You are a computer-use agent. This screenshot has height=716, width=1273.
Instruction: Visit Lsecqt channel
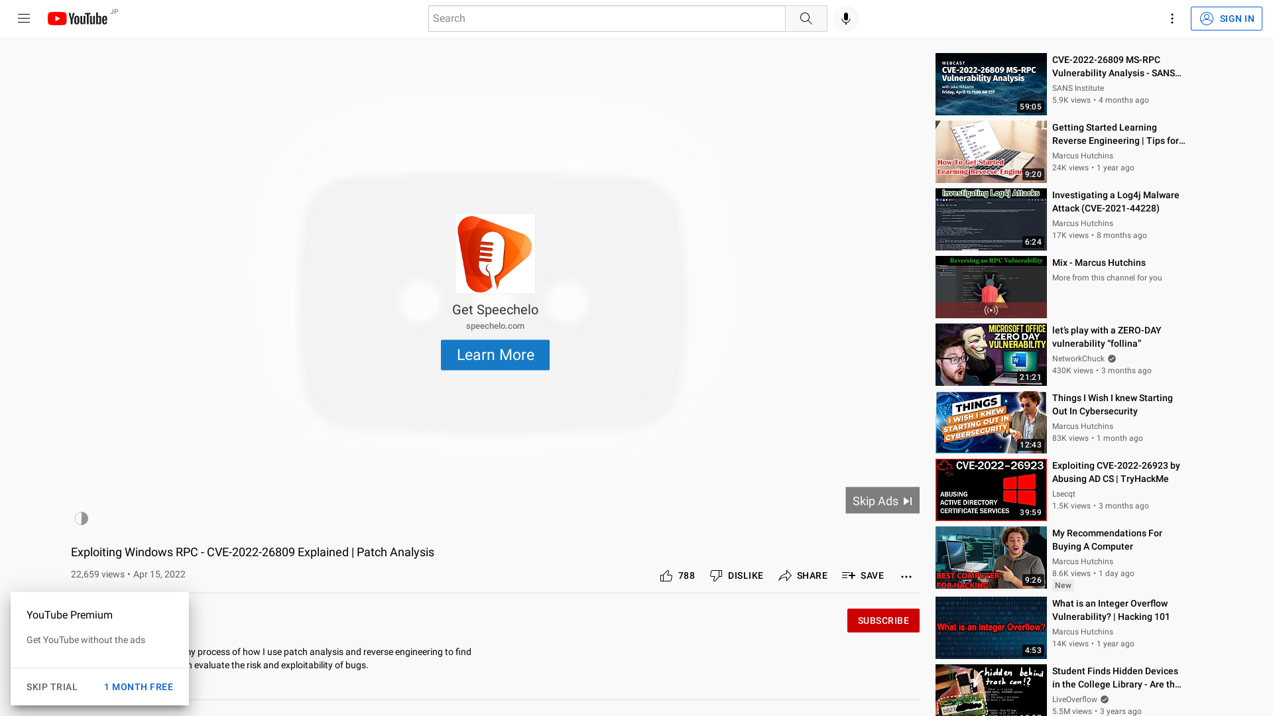1063,494
